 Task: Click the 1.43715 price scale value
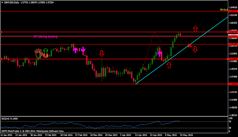tap(233, 92)
